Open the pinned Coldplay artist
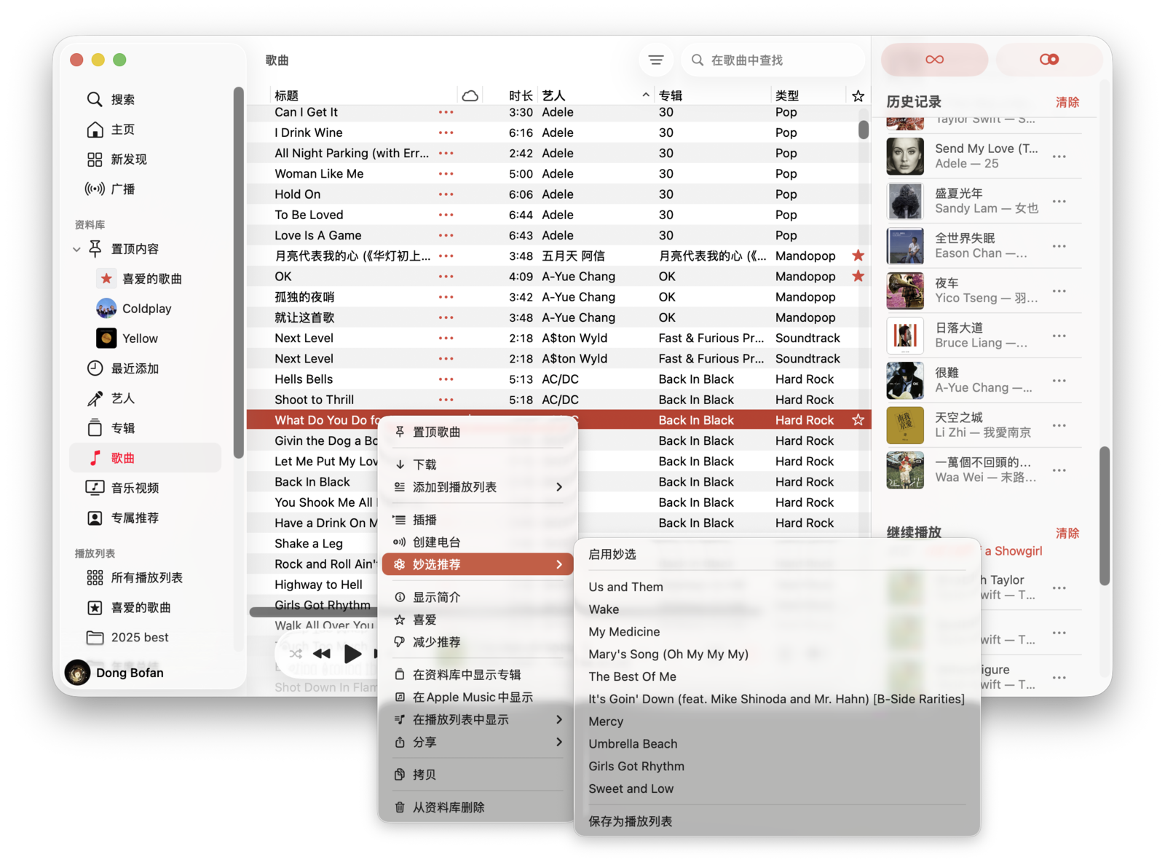 146,308
